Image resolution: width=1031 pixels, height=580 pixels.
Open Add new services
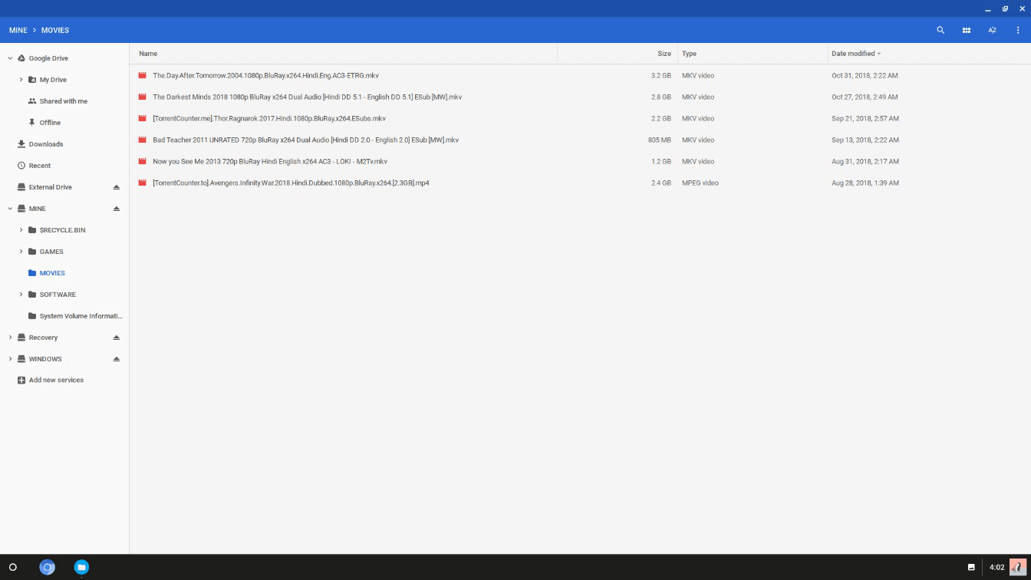pyautogui.click(x=56, y=381)
